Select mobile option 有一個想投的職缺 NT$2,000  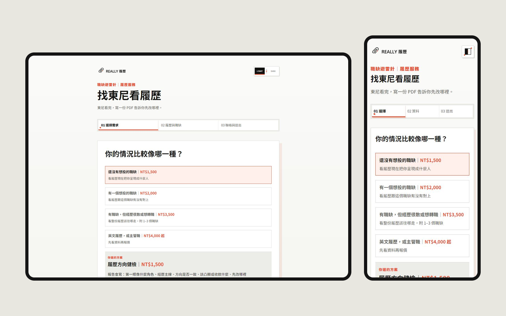[x=422, y=191]
